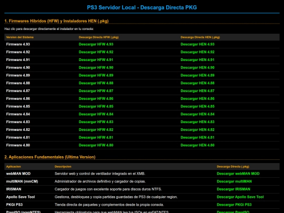
Task: Click Descargar HFW 4.86
Action: point(96,99)
